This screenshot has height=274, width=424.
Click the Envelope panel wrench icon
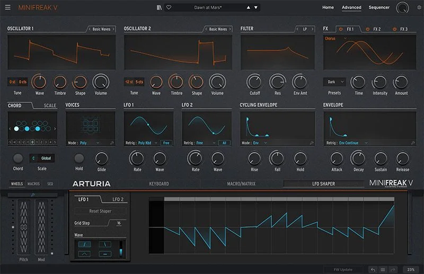click(x=413, y=143)
